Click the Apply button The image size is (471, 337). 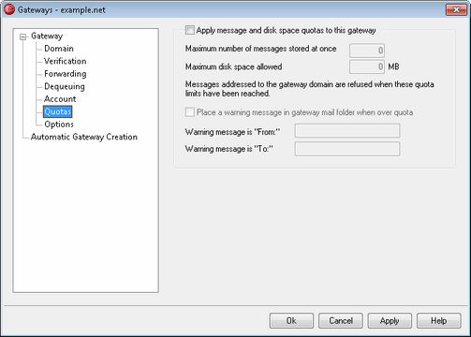[390, 321]
